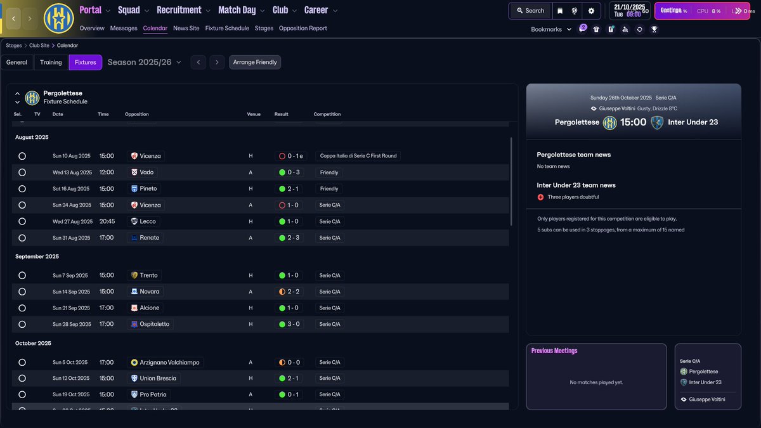The width and height of the screenshot is (761, 428).
Task: Click the circular refresh arrows icon
Action: (x=640, y=29)
